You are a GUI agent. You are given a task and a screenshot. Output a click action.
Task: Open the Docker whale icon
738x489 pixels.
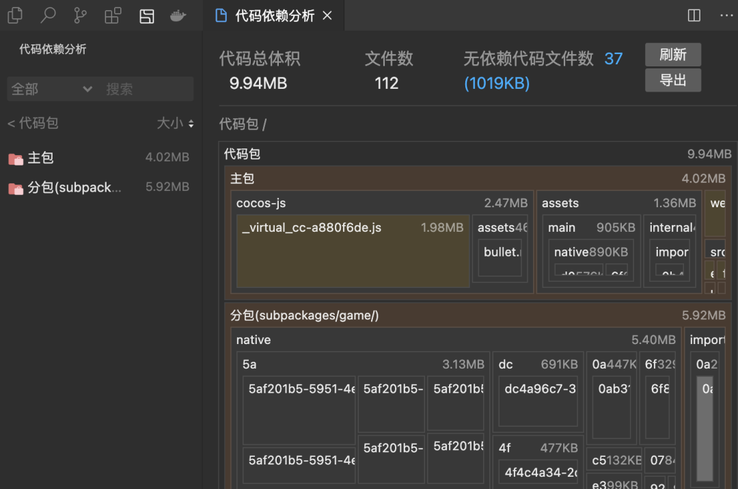coord(178,16)
